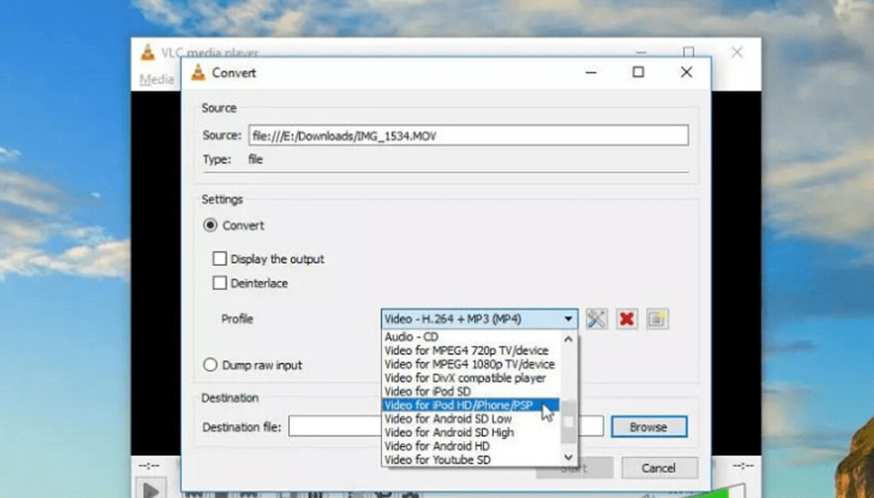The image size is (874, 498).
Task: Click the Browse button
Action: pyautogui.click(x=649, y=427)
